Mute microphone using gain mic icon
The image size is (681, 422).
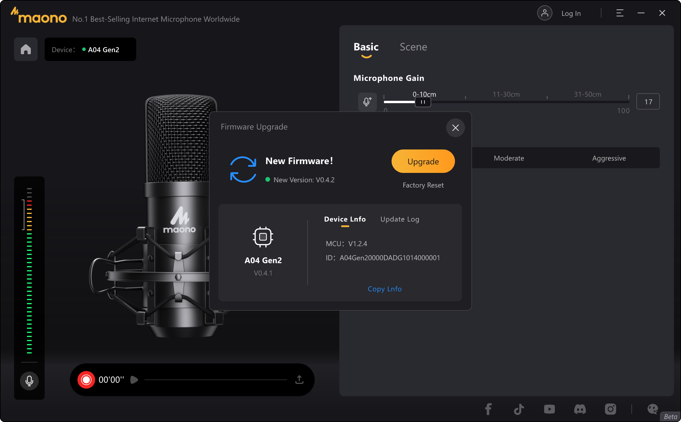(x=367, y=102)
